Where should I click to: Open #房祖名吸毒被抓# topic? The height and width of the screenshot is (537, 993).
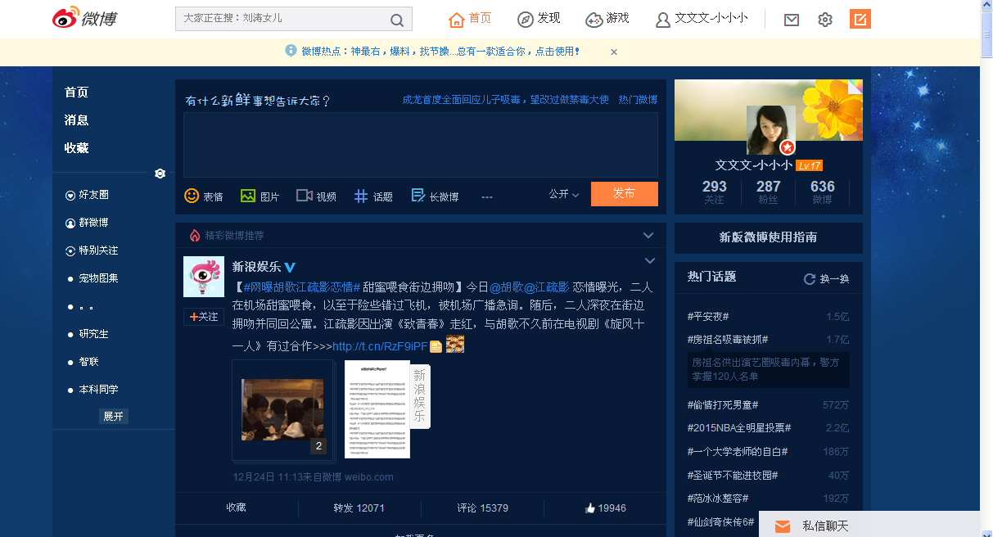tap(728, 340)
